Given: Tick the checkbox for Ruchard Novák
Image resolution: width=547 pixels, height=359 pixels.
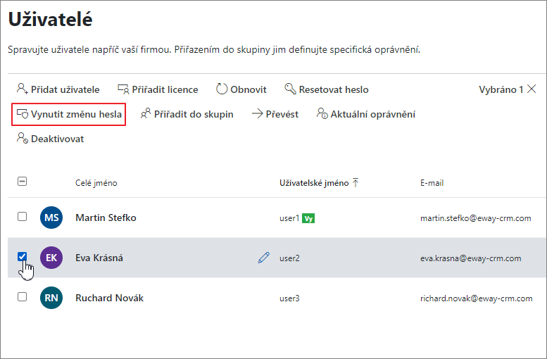Looking at the screenshot, I should [22, 297].
